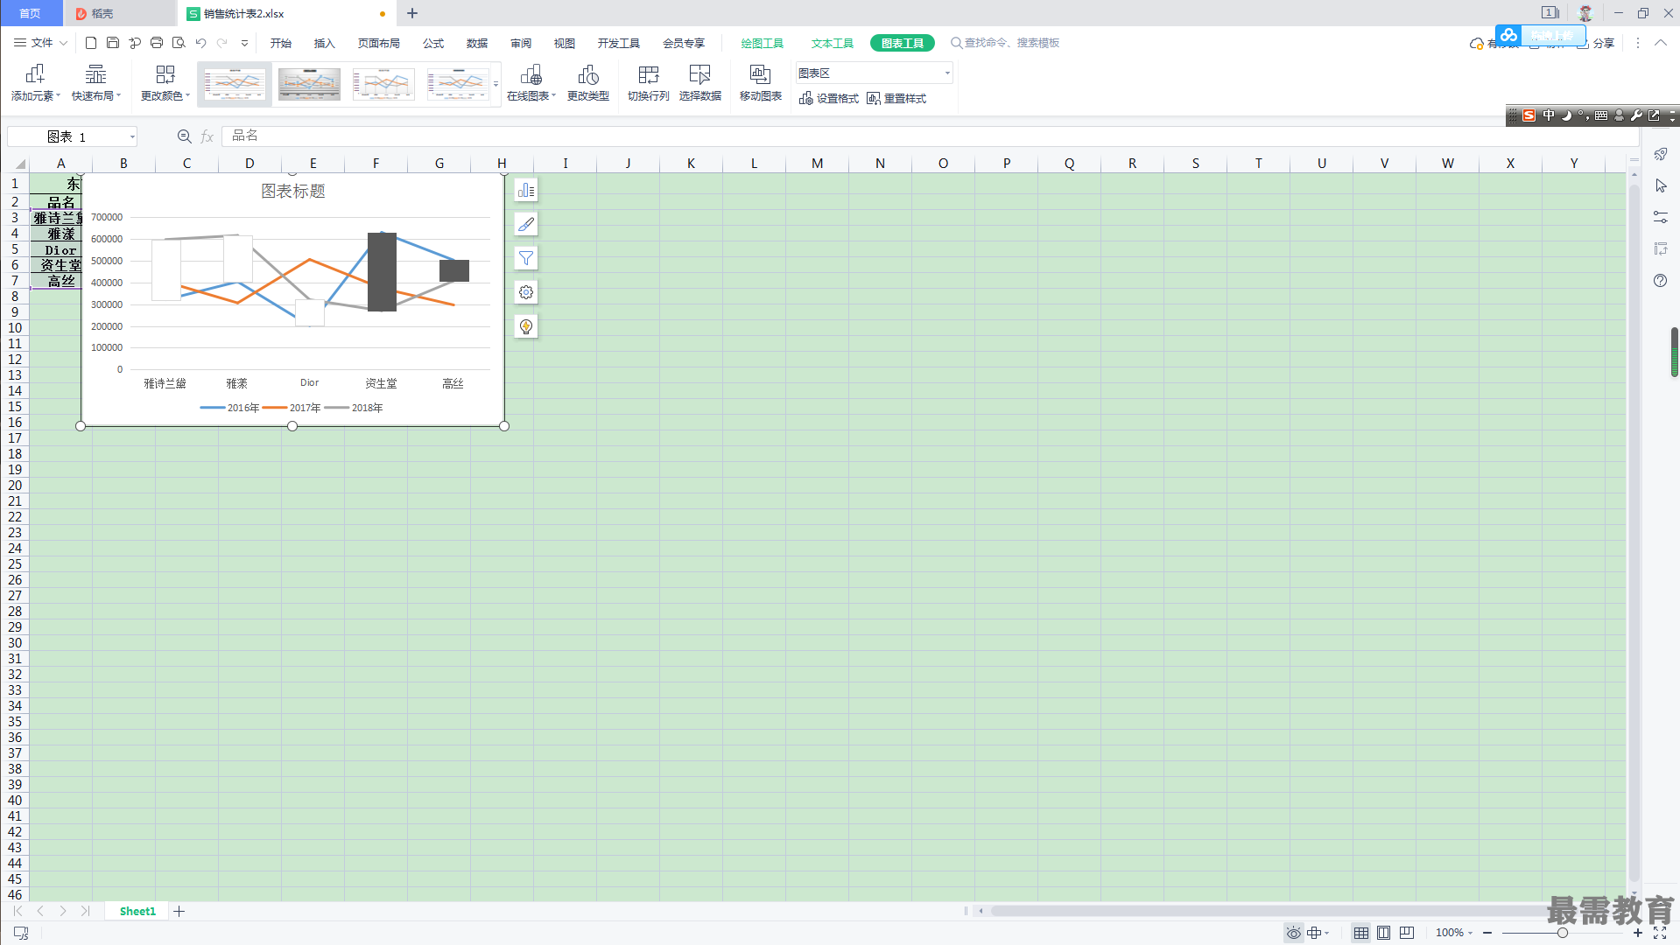This screenshot has height=945, width=1680.
Task: Open the properties sliders icon in the right sidebar
Action: (x=1661, y=218)
